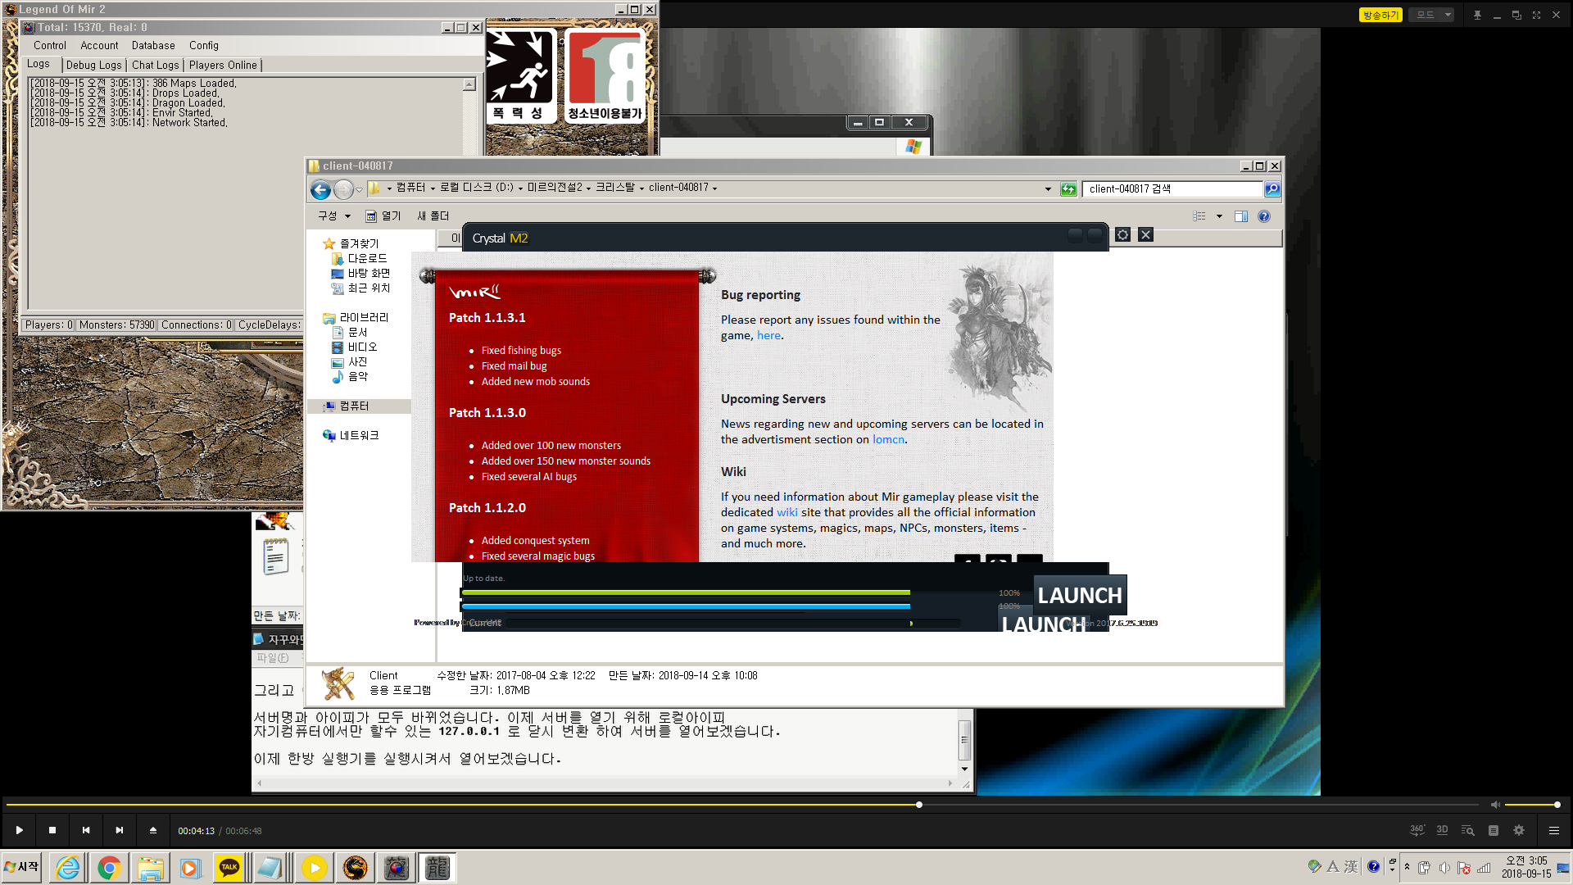1573x885 pixels.
Task: Click the Explorer back arrow
Action: [x=320, y=189]
